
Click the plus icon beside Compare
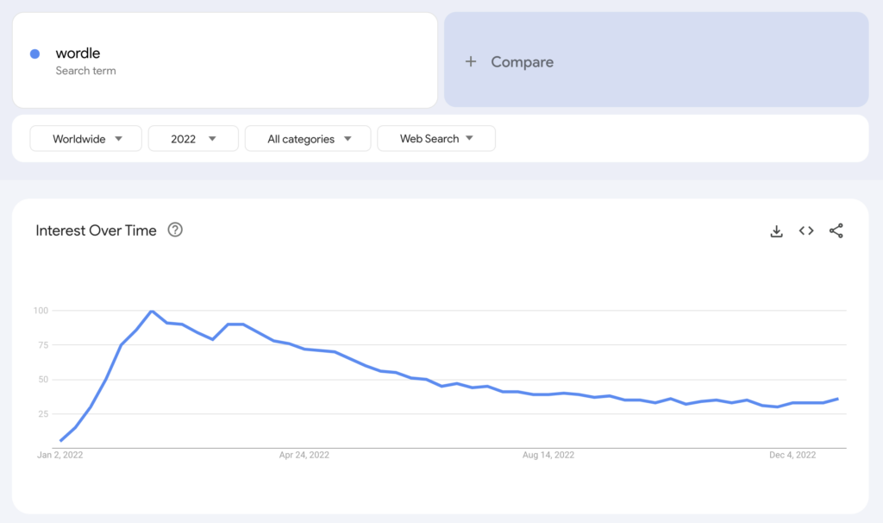tap(470, 61)
